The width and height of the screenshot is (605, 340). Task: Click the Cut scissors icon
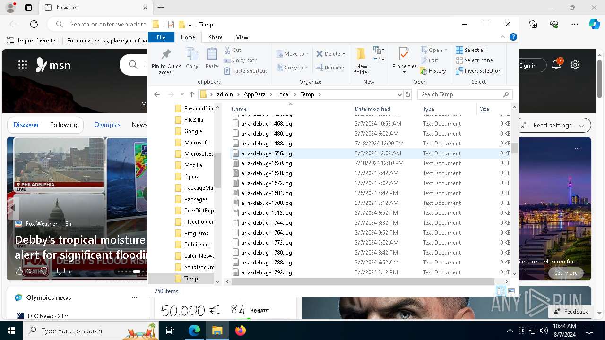coord(227,50)
